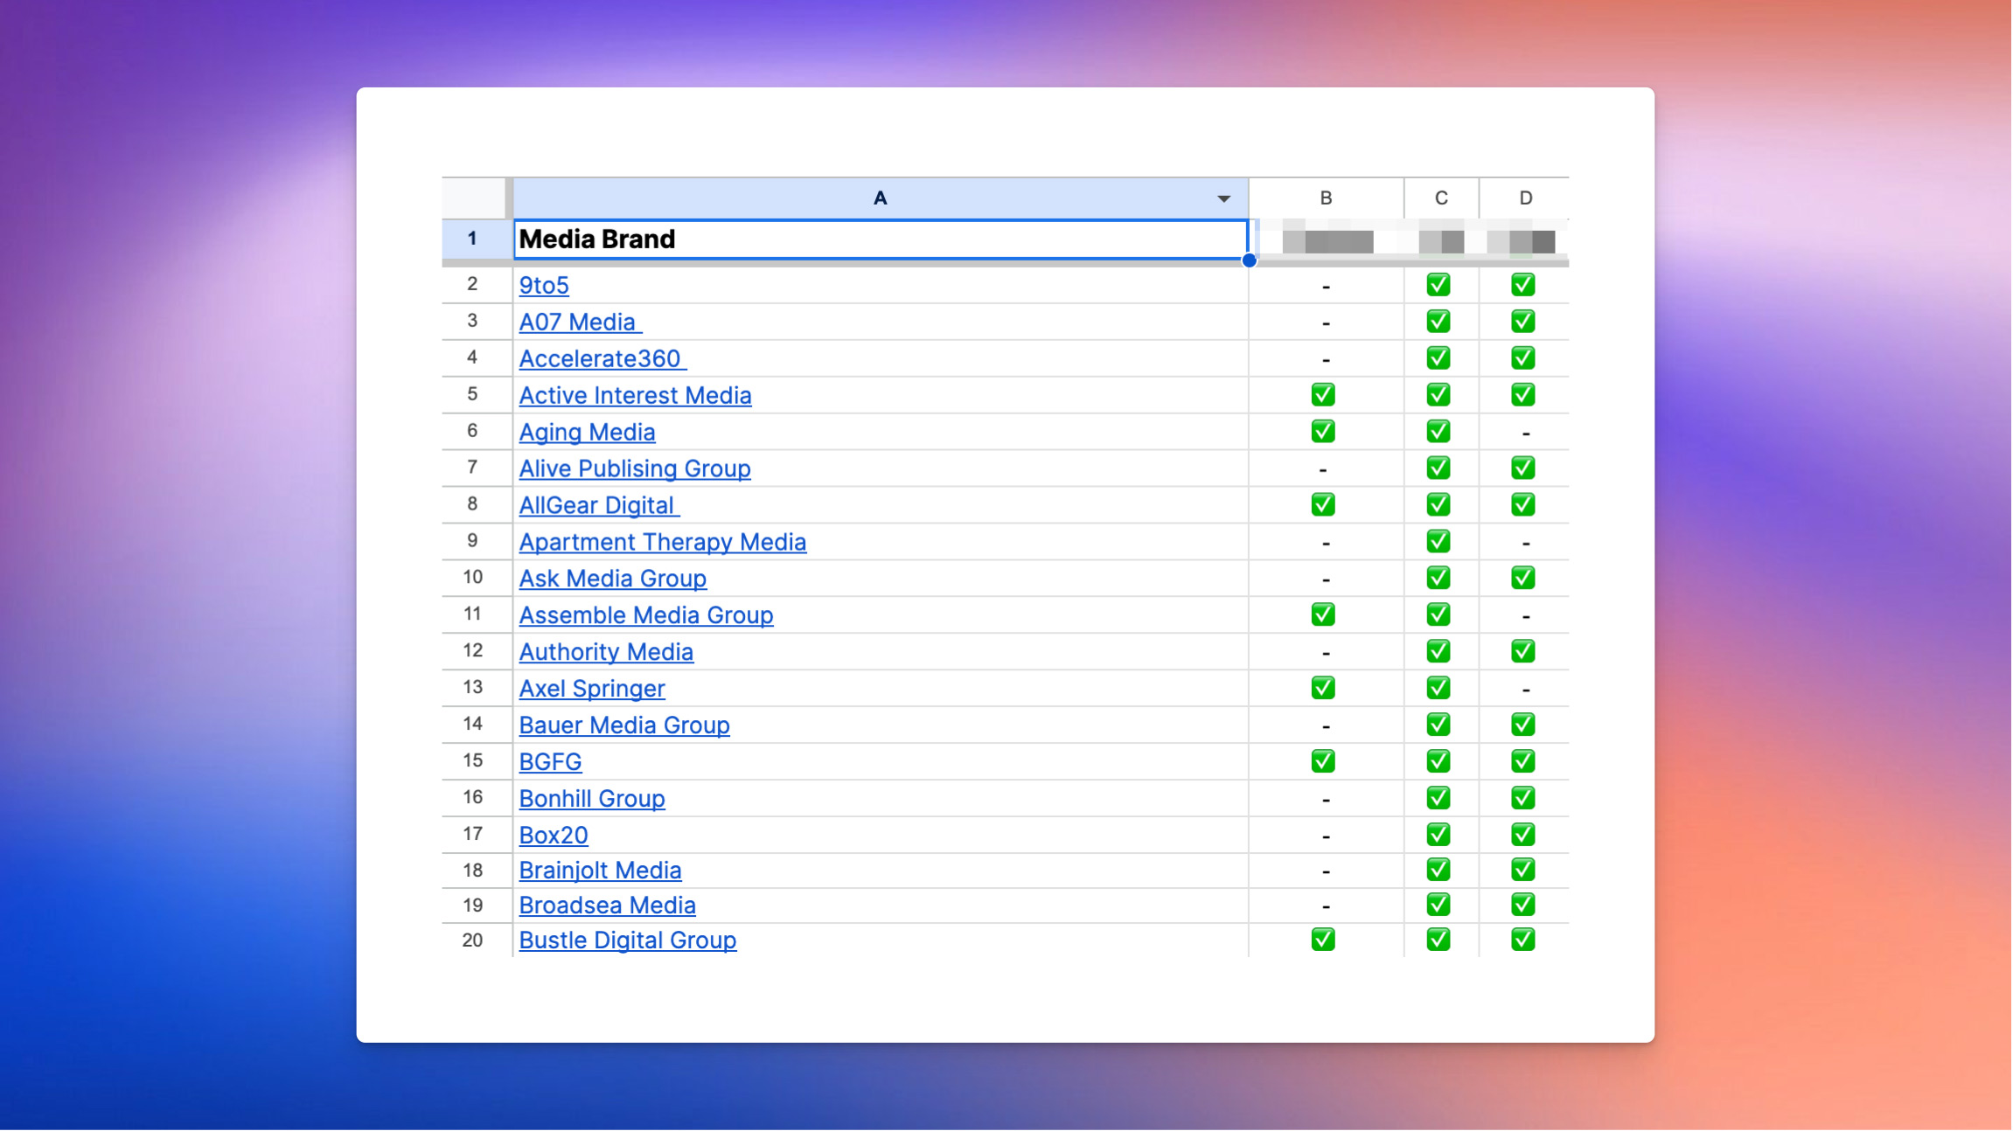Open the Alive Publising Group link
The image size is (2013, 1131).
[635, 469]
